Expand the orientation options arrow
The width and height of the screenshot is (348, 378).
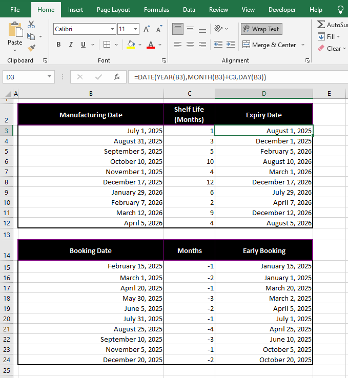(227, 29)
